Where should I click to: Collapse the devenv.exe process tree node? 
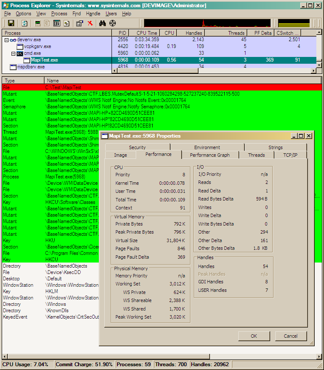click(x=7, y=40)
